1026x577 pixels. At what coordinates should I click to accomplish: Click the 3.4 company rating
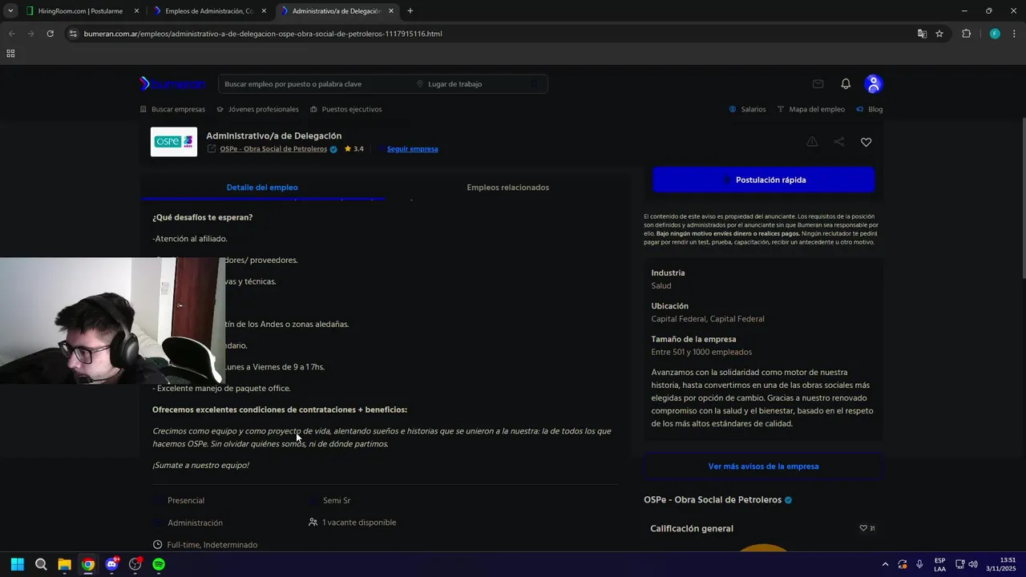(x=353, y=149)
